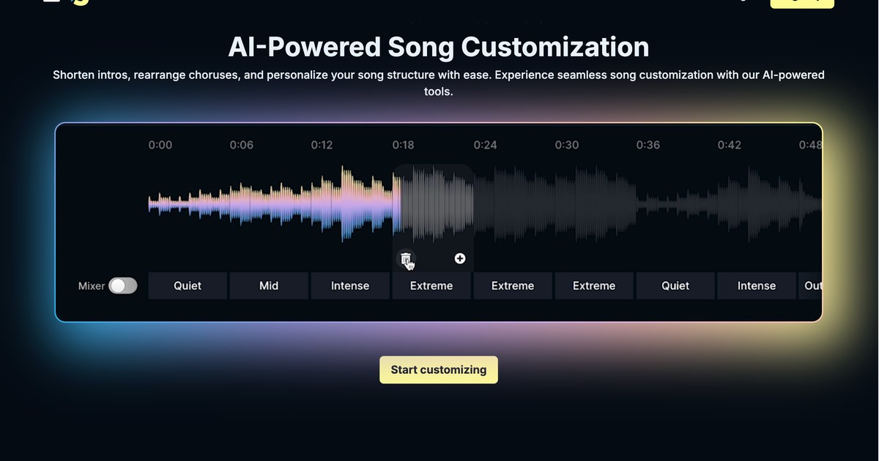Screen dimensions: 879x461
Task: Click the 0:36 time marker
Action: (648, 145)
